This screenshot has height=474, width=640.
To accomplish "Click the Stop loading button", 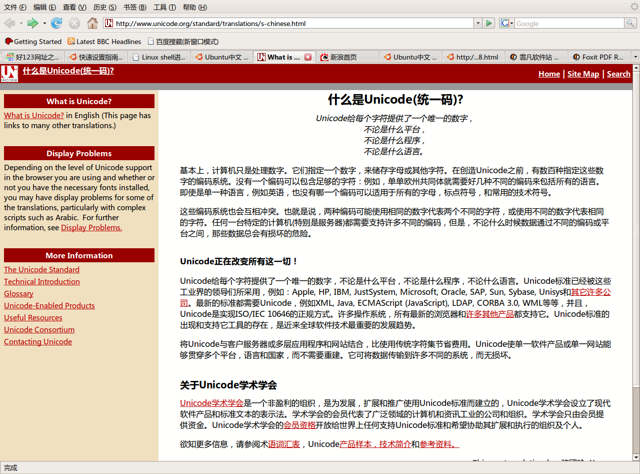I will [74, 23].
